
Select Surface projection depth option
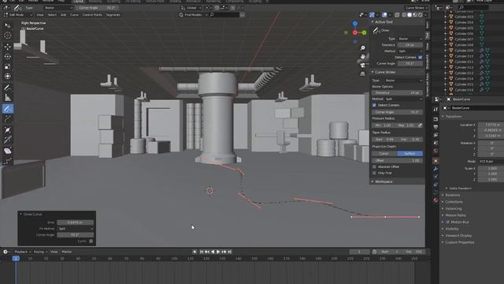coord(409,154)
